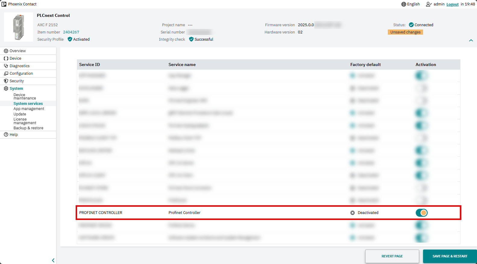
Task: Click the Security shield icon in sidebar
Action: [x=6, y=81]
